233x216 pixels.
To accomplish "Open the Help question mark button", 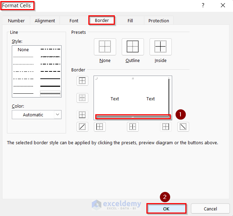I will [x=203, y=6].
